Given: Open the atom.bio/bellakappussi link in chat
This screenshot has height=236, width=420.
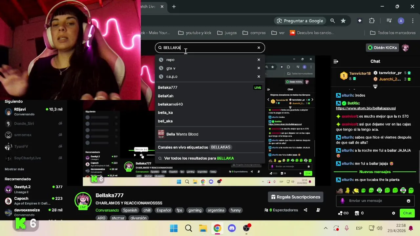Looking at the screenshot, I should point(366,108).
